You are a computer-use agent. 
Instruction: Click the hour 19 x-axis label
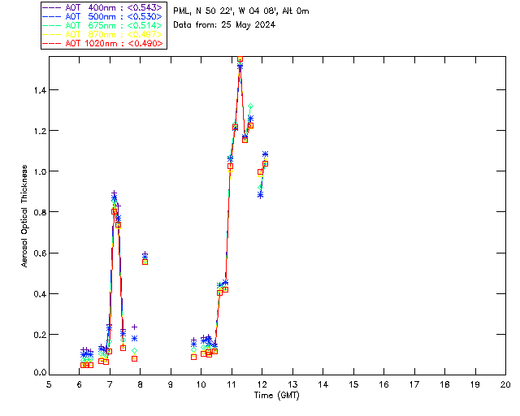click(x=475, y=384)
